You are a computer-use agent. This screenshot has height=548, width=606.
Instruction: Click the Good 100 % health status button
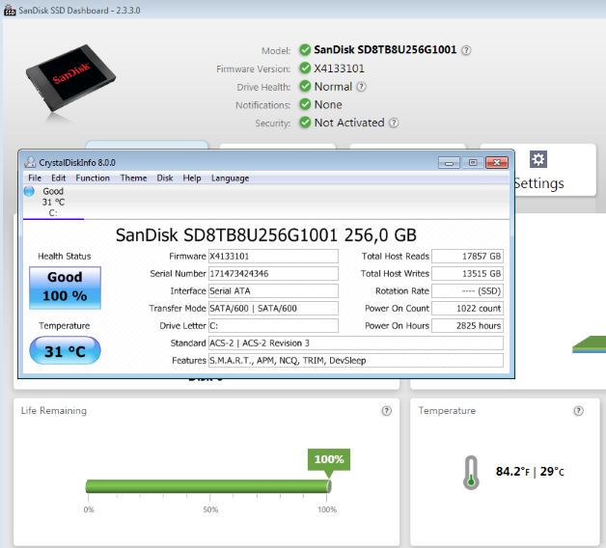66,287
